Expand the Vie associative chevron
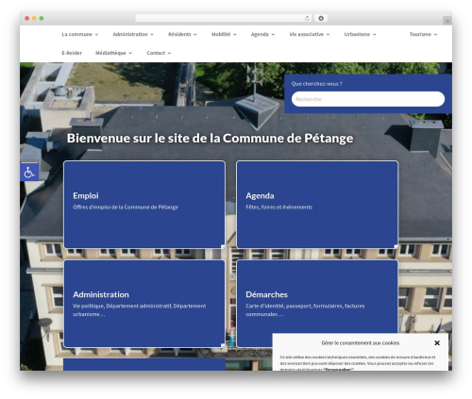The height and width of the screenshot is (399, 472). [328, 35]
